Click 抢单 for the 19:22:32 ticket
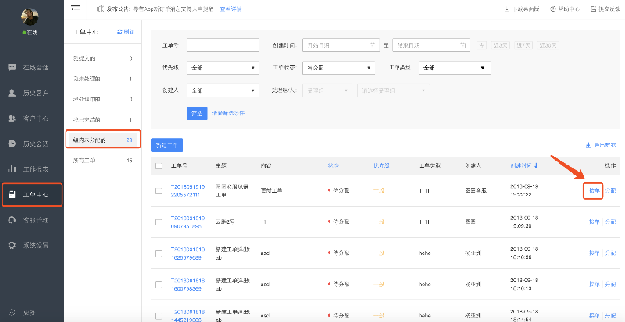 click(594, 191)
